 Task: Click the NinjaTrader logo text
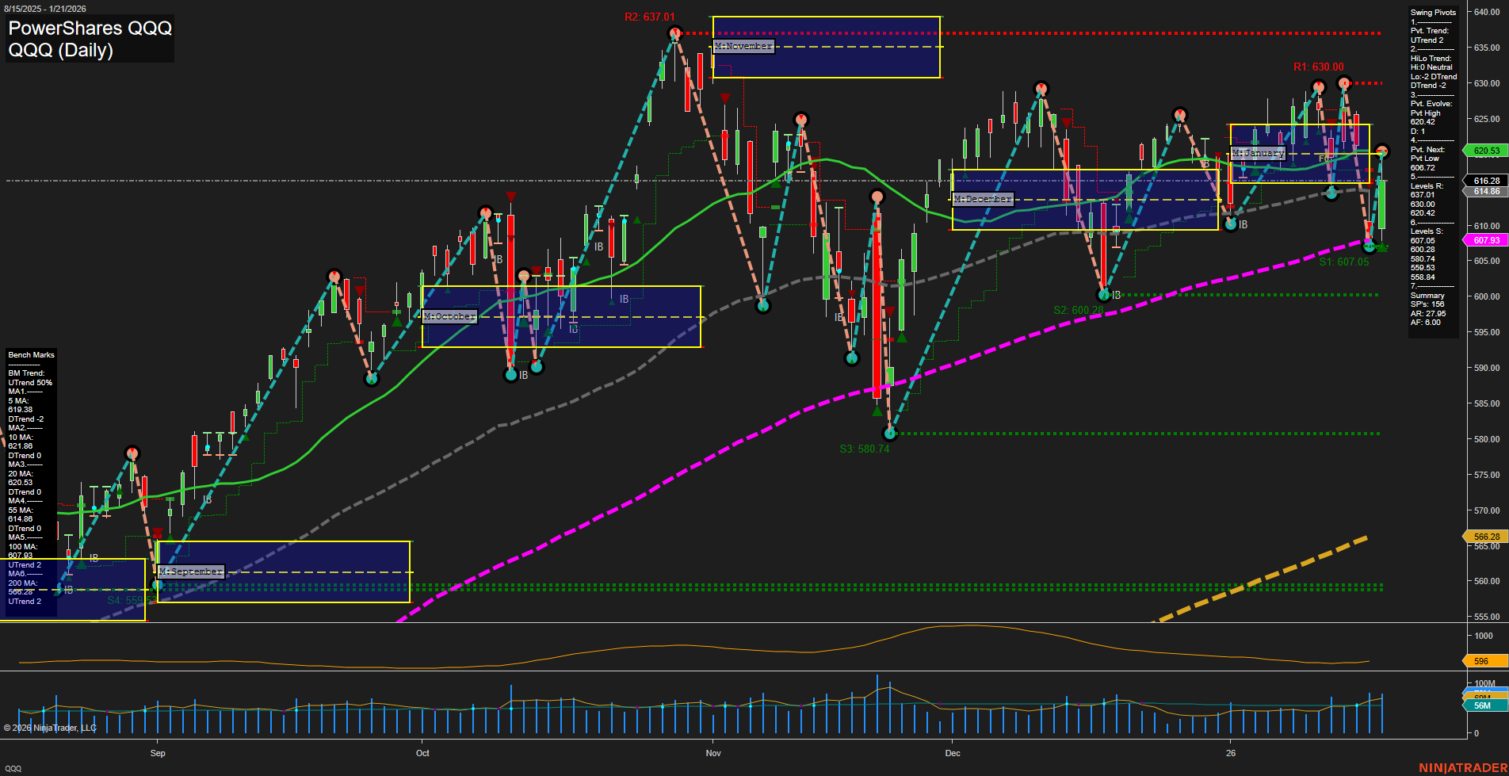[1462, 767]
